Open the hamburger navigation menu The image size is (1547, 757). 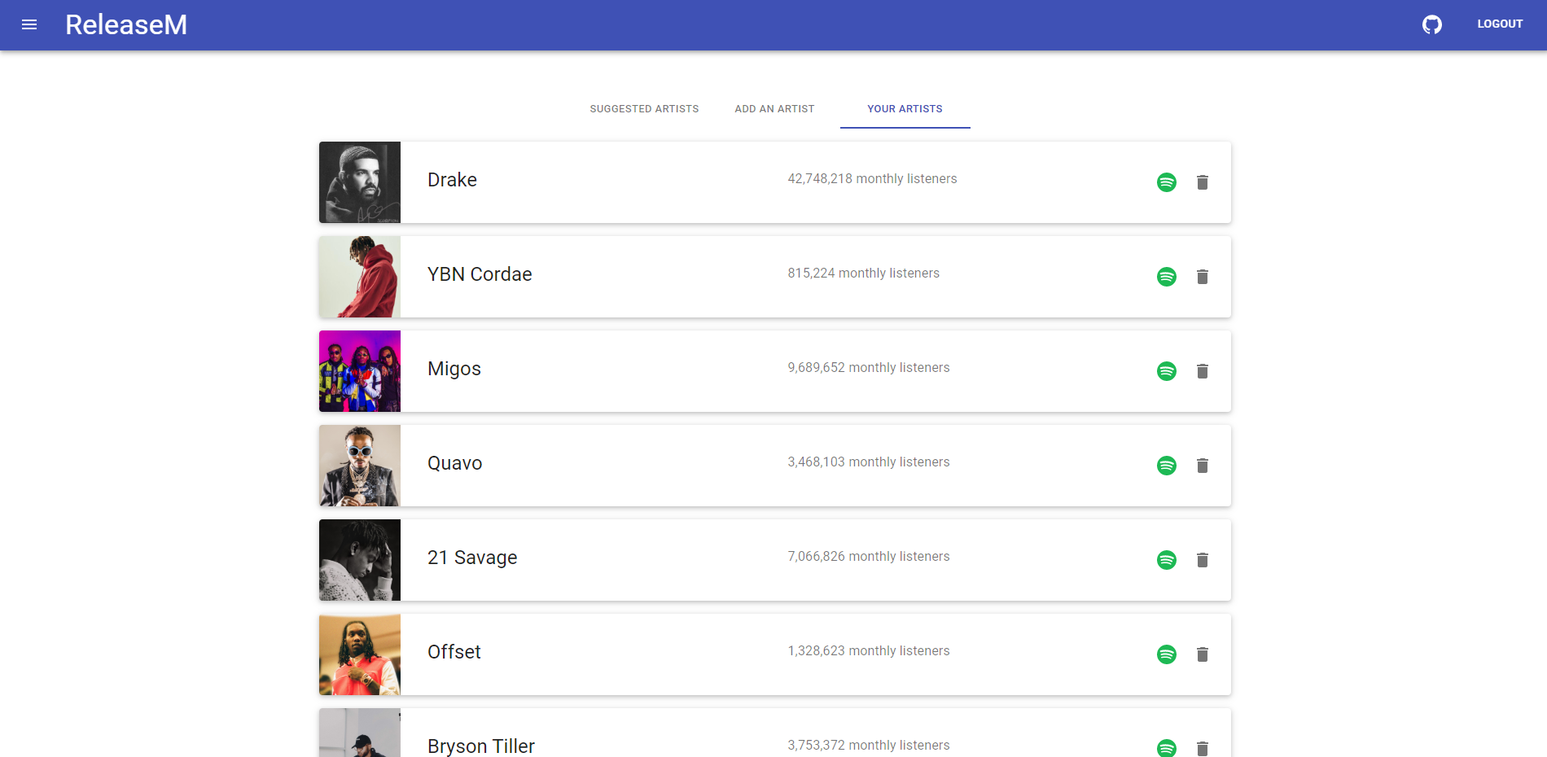click(29, 24)
